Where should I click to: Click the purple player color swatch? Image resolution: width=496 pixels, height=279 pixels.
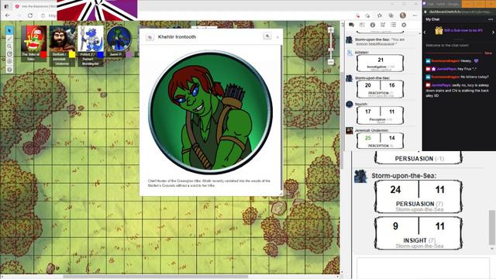click(x=129, y=54)
